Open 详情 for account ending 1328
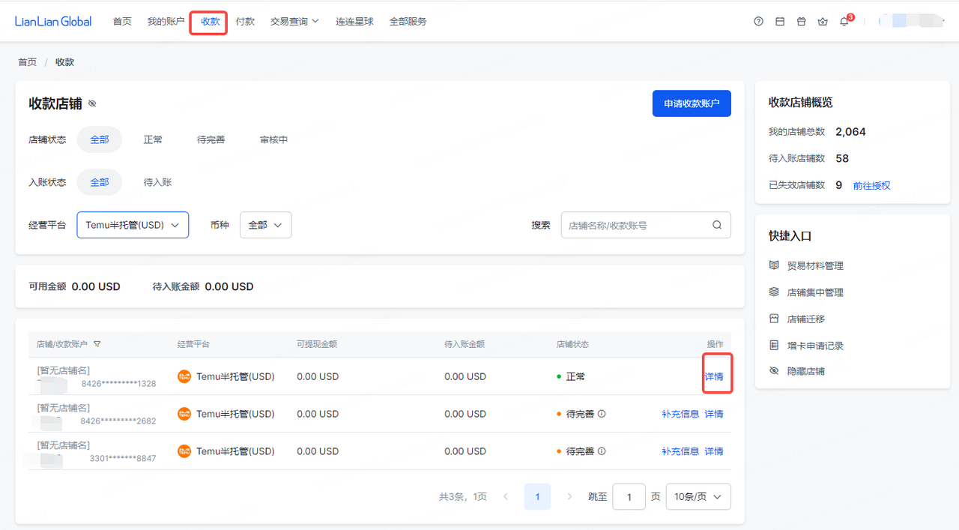This screenshot has height=530, width=959. (x=714, y=376)
